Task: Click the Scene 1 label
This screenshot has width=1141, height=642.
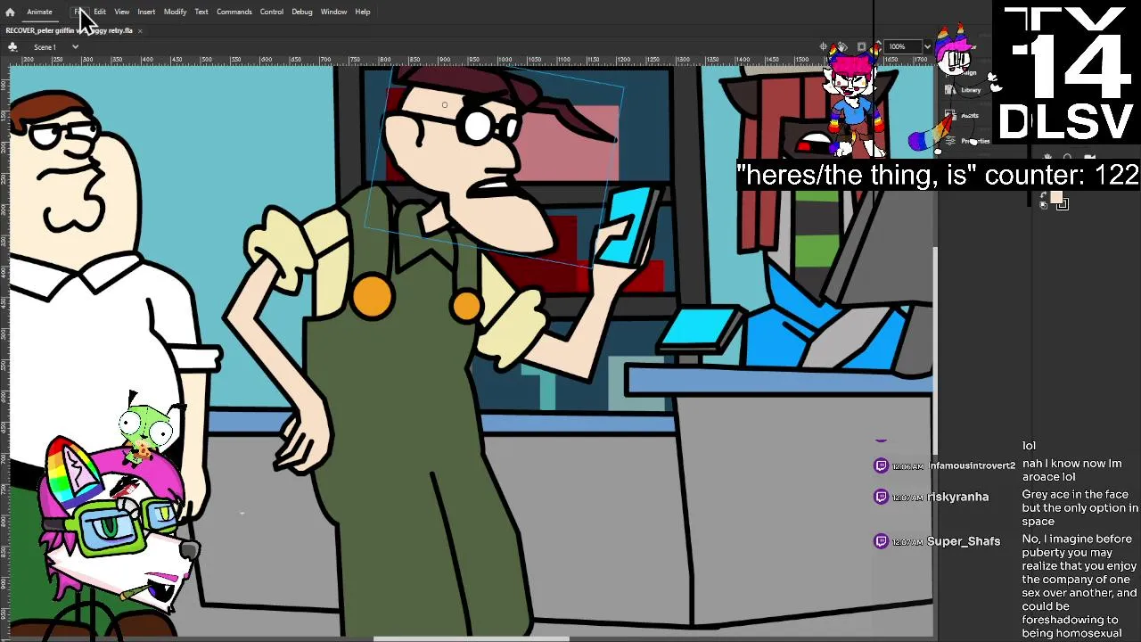Action: [45, 46]
